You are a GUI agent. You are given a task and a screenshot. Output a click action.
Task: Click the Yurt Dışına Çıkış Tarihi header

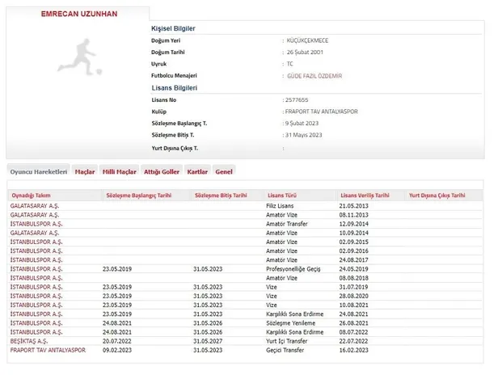coord(437,196)
